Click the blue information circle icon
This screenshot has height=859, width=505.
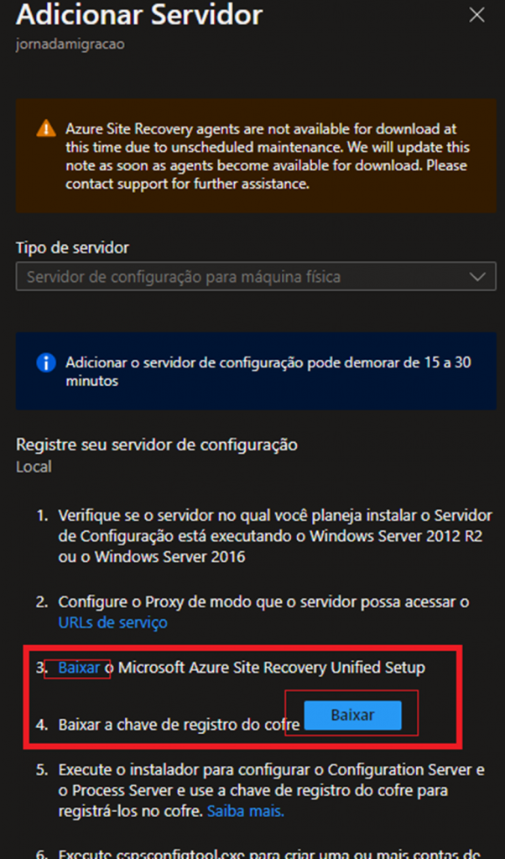45,362
